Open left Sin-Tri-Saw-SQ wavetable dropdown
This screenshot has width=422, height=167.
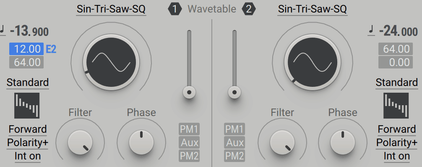point(111,9)
